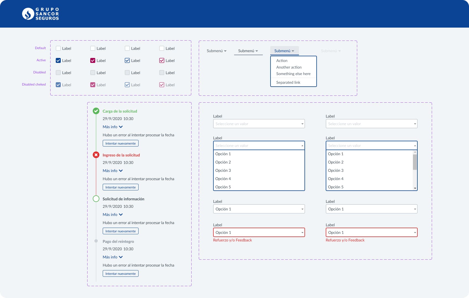
Task: Click empty green circle beside Solicitud de información
Action: tap(96, 199)
